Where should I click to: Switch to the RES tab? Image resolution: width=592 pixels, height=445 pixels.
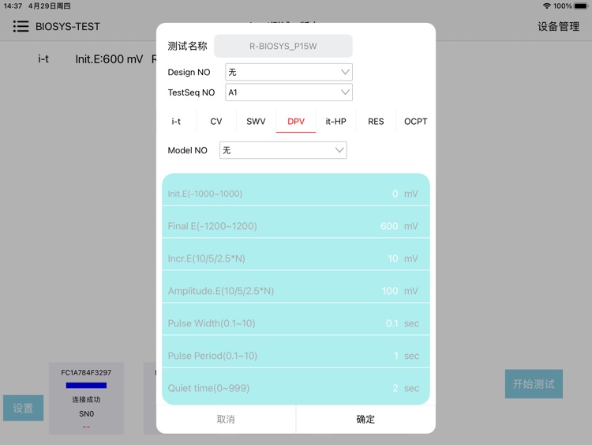pos(376,122)
